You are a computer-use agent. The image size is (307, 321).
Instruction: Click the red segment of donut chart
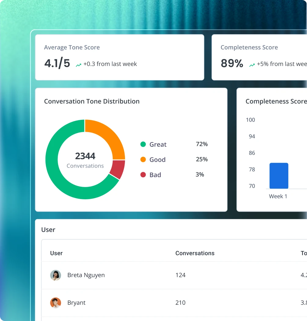tap(118, 169)
